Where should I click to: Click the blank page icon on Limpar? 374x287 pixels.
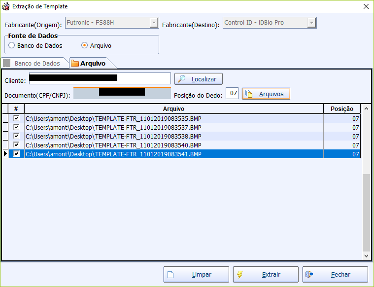[170, 275]
